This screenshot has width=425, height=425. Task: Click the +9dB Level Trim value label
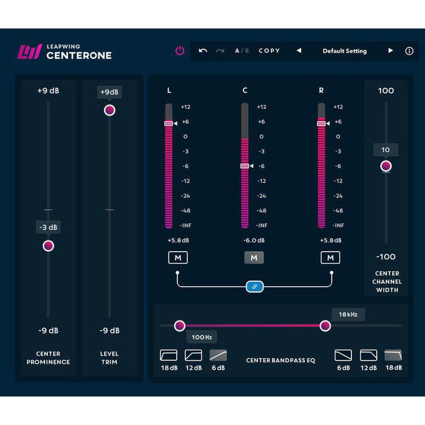tap(109, 92)
